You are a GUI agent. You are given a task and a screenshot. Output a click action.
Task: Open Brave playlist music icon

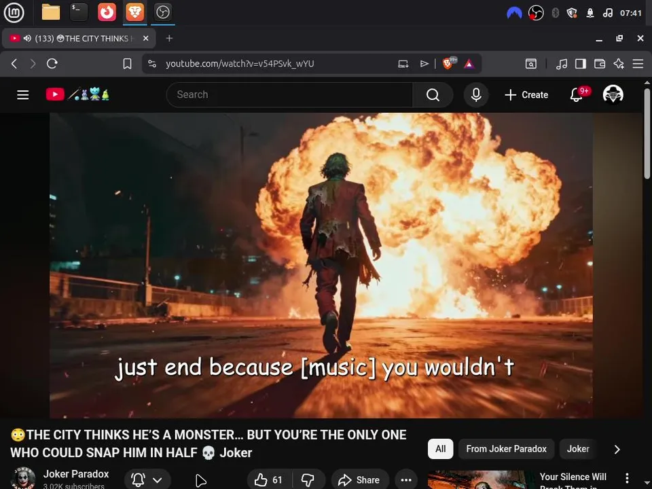562,64
